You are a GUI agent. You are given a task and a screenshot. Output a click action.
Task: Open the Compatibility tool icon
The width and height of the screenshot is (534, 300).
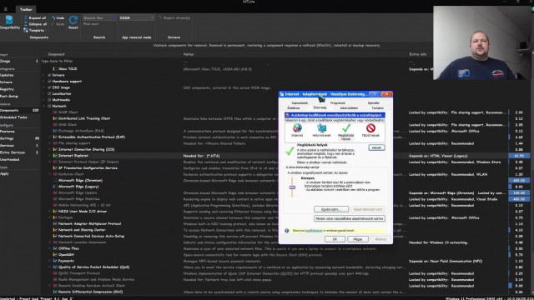pyautogui.click(x=9, y=20)
